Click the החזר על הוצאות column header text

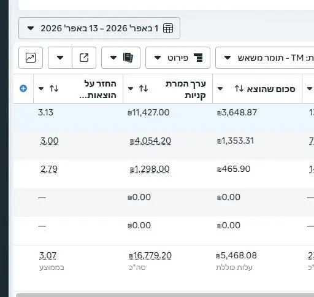98,90
